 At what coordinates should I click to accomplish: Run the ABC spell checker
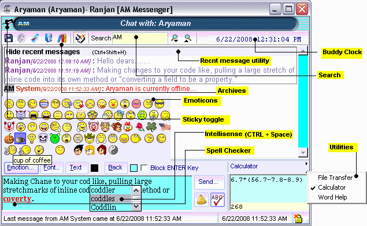(x=217, y=199)
